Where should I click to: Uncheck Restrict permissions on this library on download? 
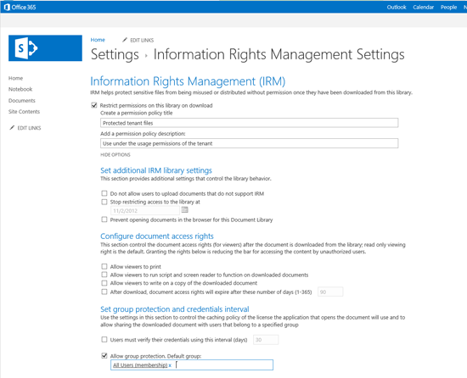coord(94,105)
